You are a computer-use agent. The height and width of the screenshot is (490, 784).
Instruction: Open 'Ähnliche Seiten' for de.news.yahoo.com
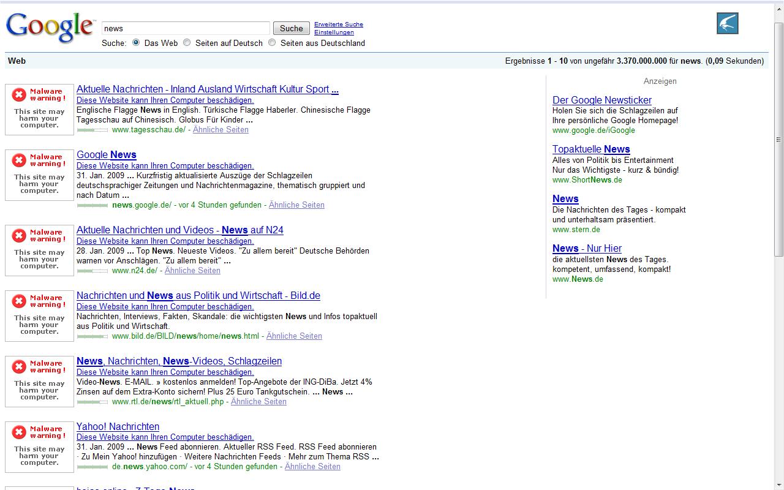point(312,467)
